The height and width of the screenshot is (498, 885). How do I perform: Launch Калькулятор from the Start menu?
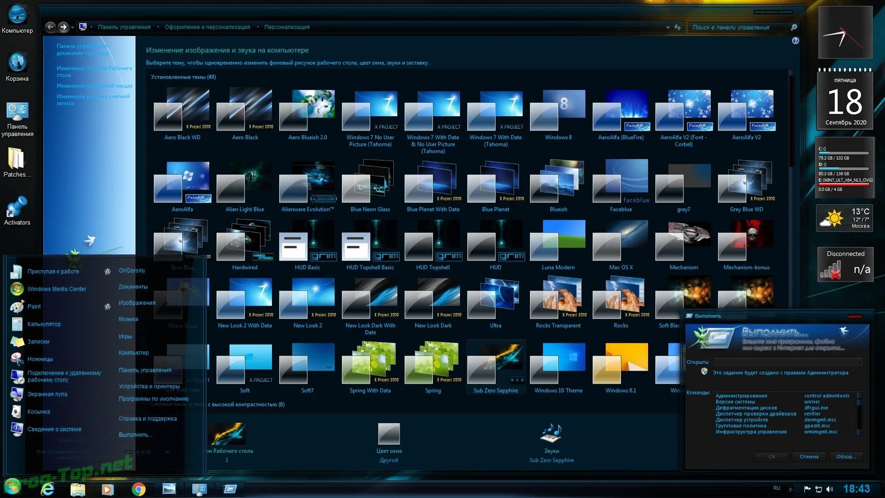point(44,324)
